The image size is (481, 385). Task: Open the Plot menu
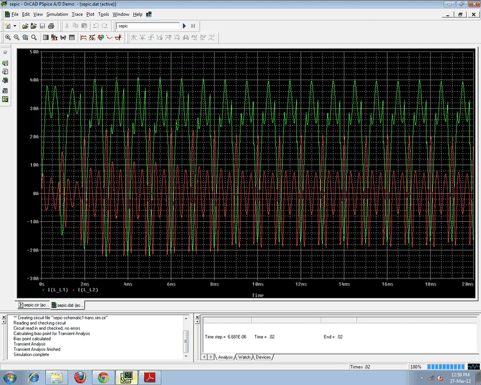tap(90, 14)
